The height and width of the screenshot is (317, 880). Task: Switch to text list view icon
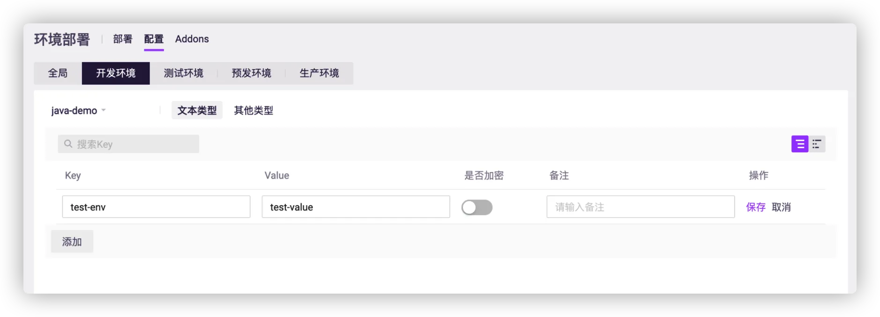817,144
